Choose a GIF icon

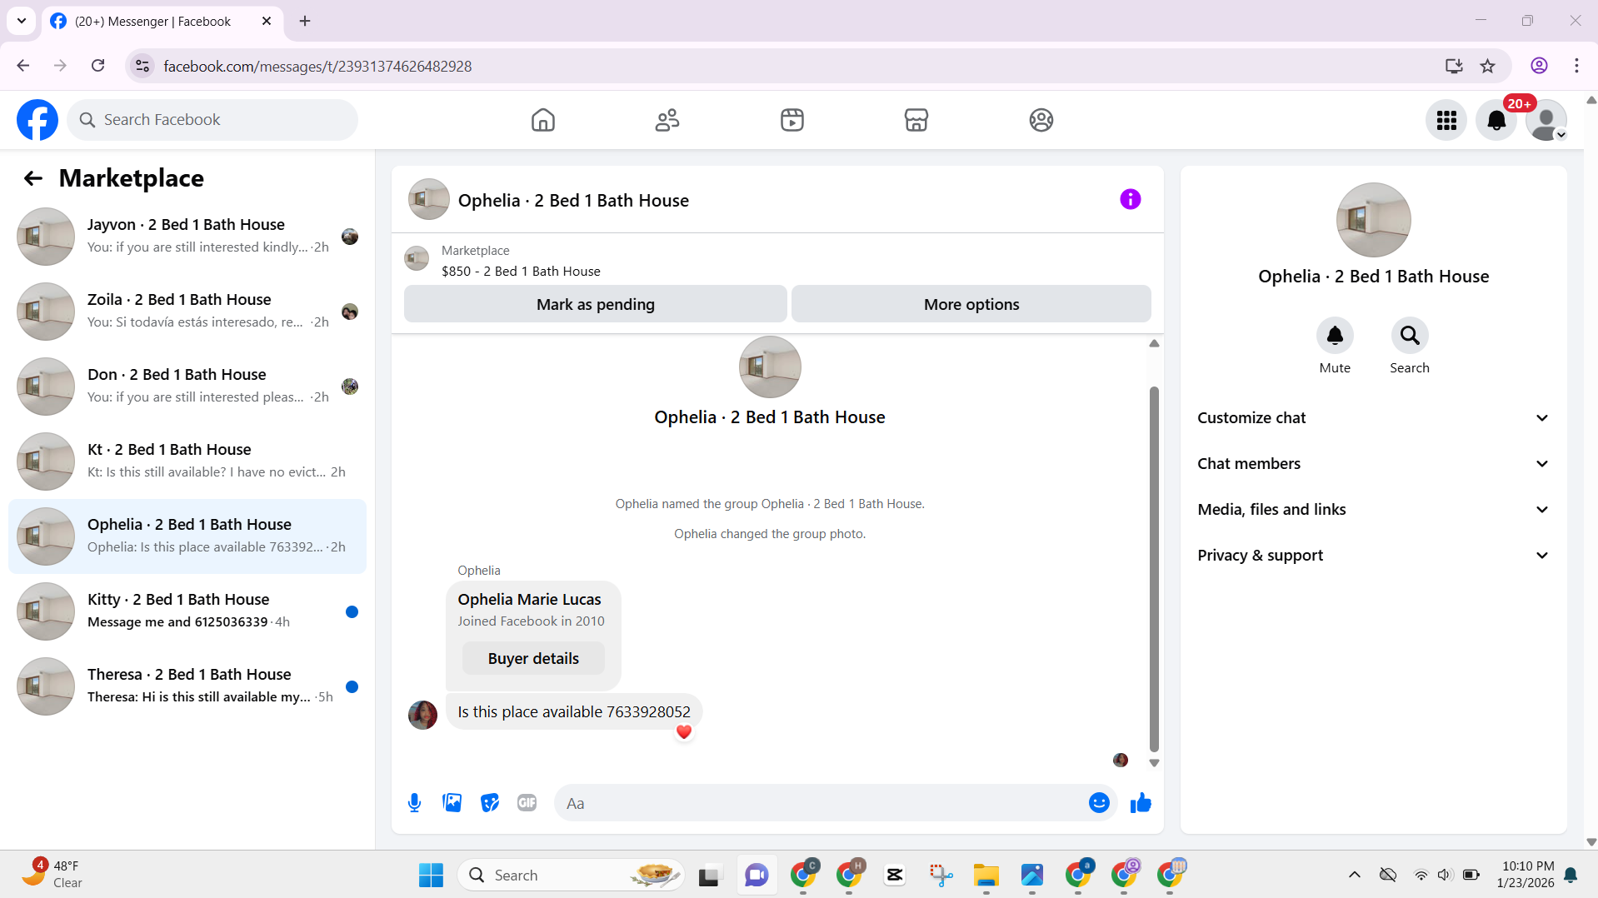pyautogui.click(x=527, y=803)
